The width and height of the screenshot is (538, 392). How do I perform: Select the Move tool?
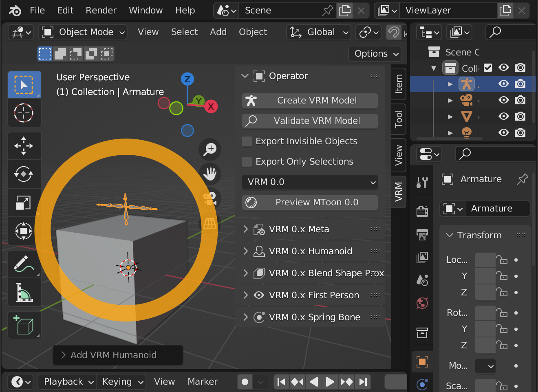pos(24,146)
